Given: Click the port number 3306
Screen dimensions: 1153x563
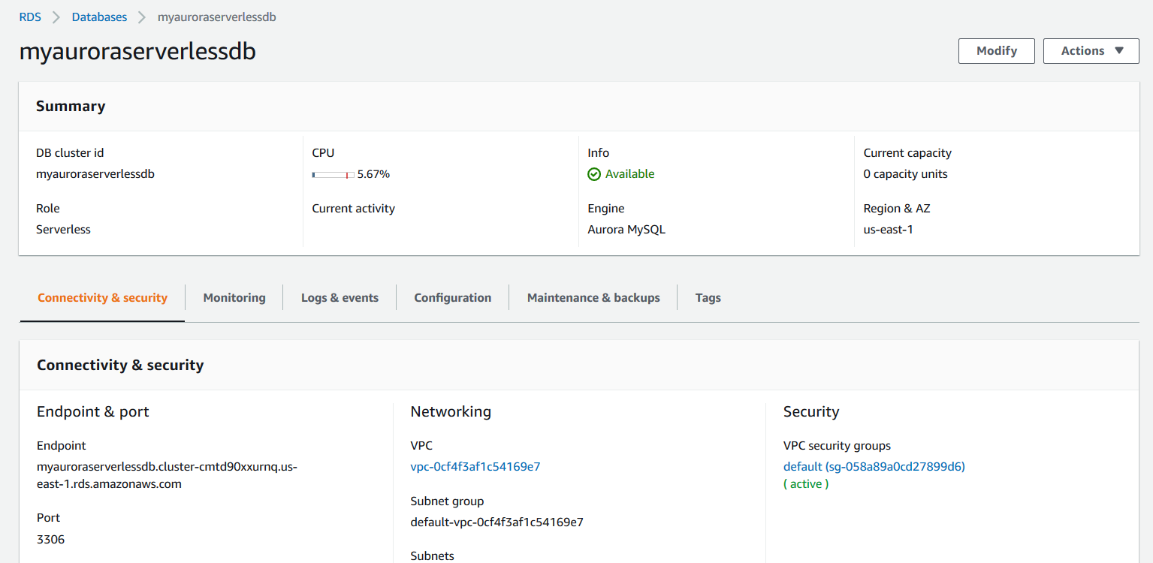Looking at the screenshot, I should coord(50,540).
